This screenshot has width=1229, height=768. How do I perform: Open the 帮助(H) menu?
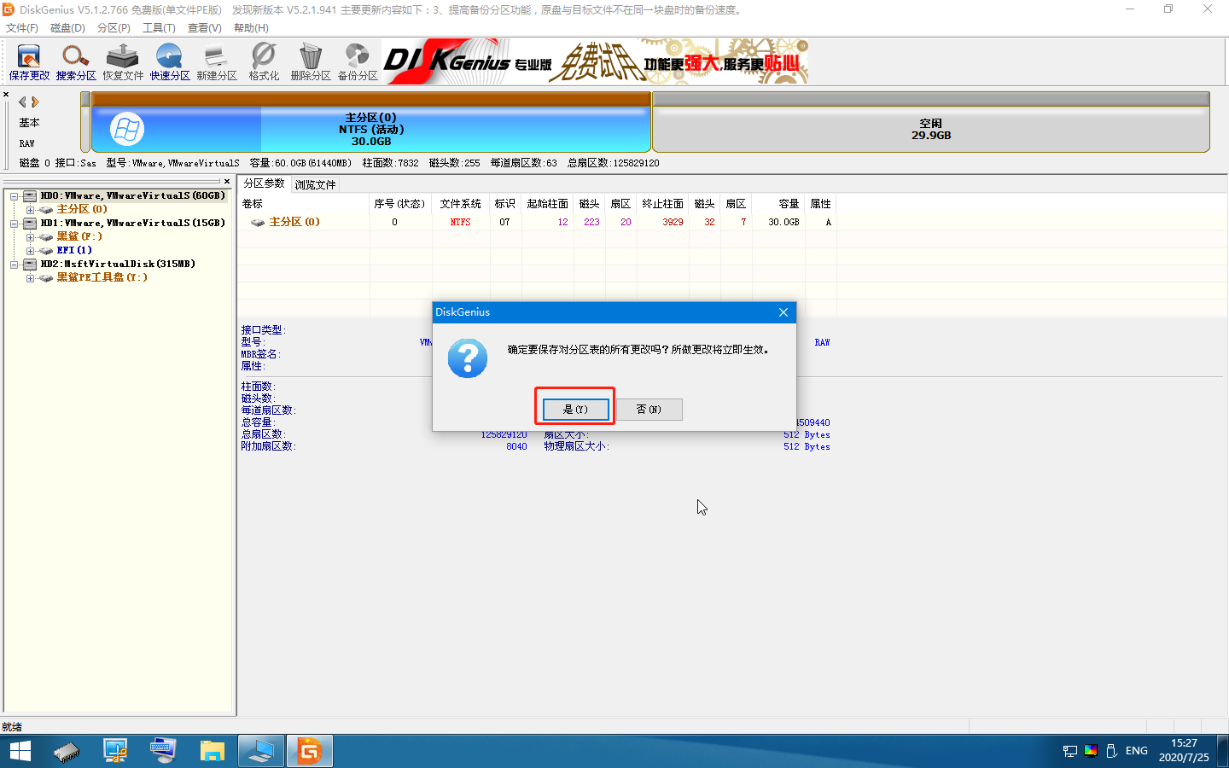[251, 28]
